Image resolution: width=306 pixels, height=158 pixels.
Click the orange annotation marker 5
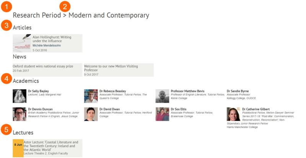tap(5, 129)
